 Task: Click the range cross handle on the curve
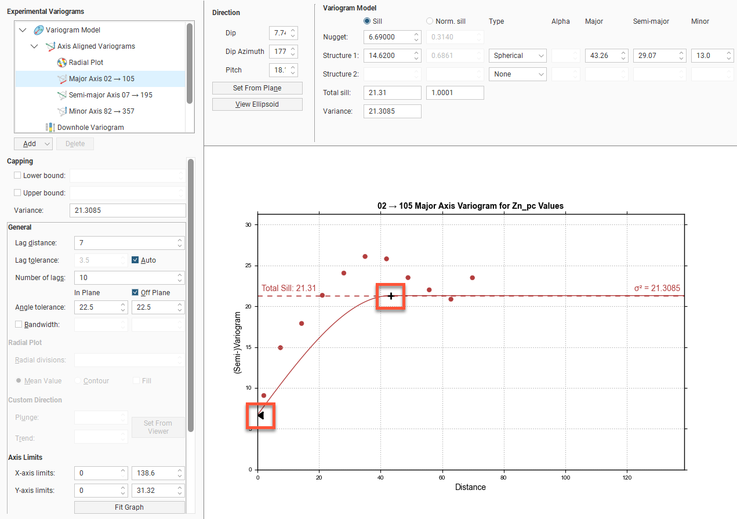point(391,296)
